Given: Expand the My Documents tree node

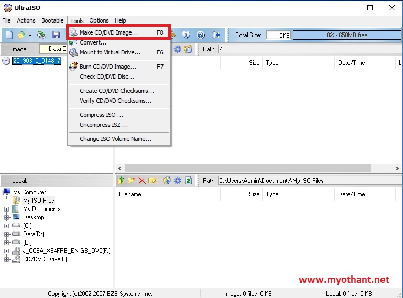Looking at the screenshot, I should 6,209.
